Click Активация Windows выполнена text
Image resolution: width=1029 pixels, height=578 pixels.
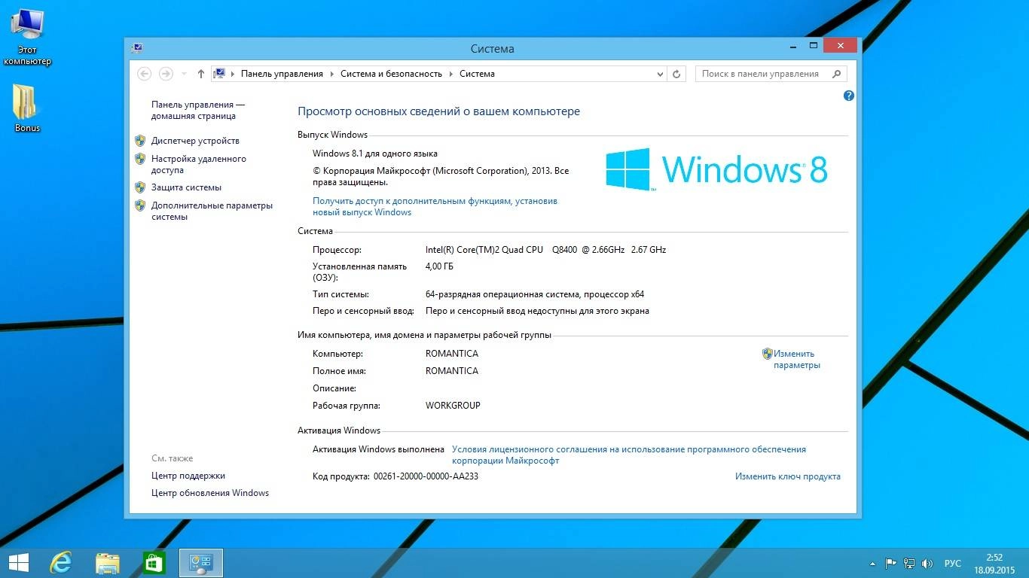378,449
